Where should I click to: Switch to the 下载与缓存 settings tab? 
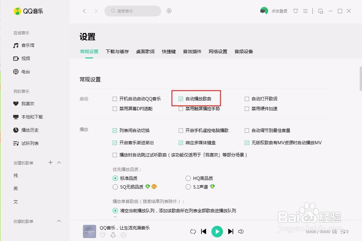point(117,52)
